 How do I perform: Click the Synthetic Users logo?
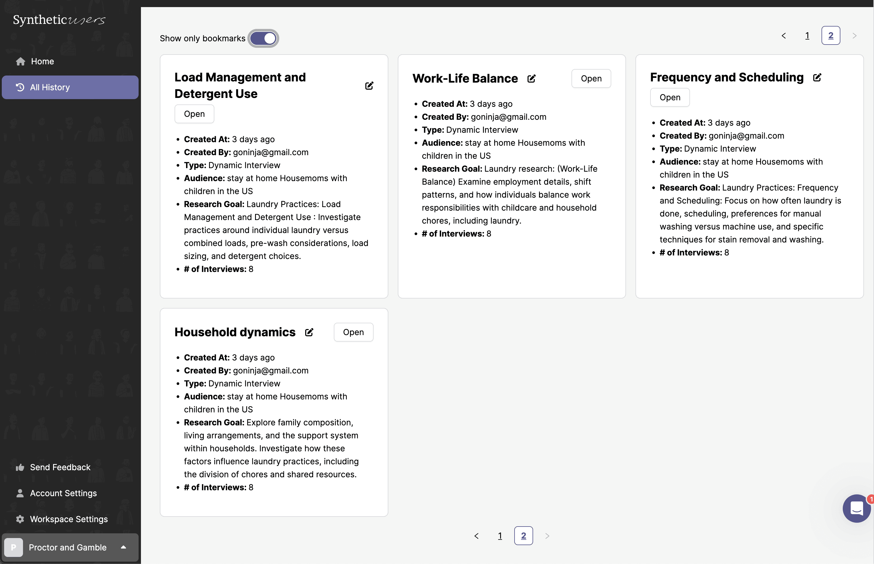point(59,20)
